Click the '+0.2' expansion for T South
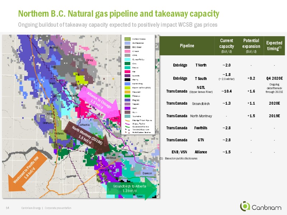The width and height of the screenshot is (287, 215). 251,78
